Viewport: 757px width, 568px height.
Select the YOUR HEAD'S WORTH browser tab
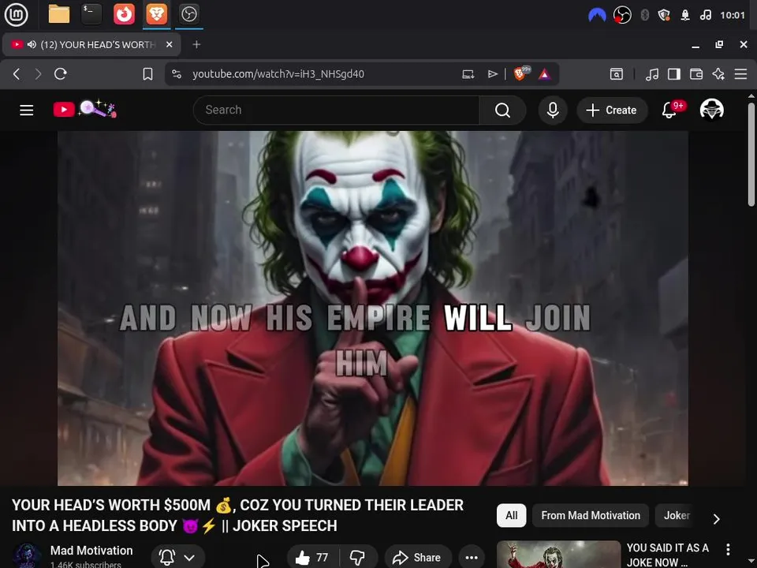tap(91, 44)
